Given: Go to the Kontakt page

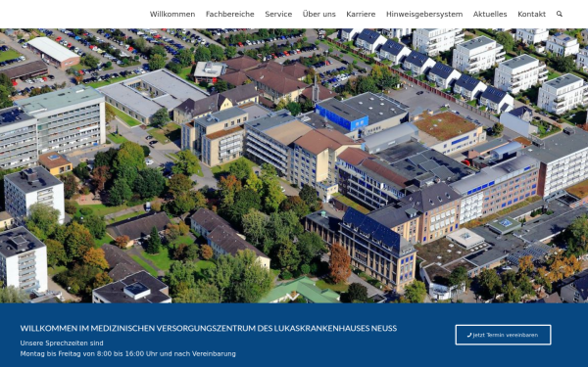Looking at the screenshot, I should point(531,15).
